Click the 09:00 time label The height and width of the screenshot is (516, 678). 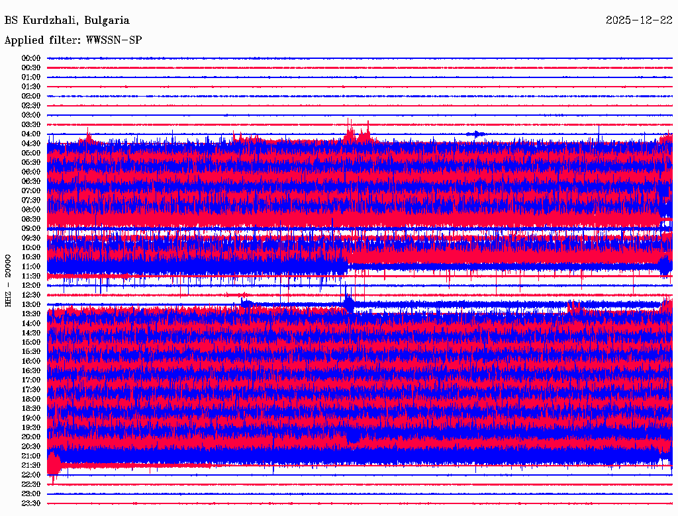pos(31,228)
